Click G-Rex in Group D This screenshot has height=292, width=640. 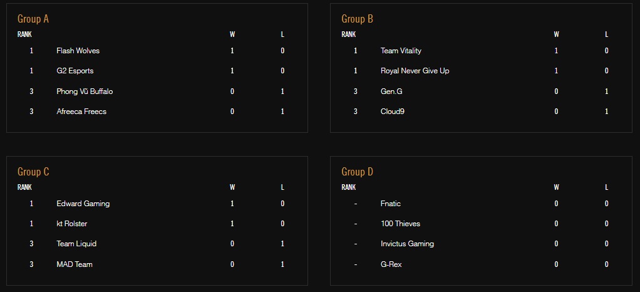[x=391, y=264]
